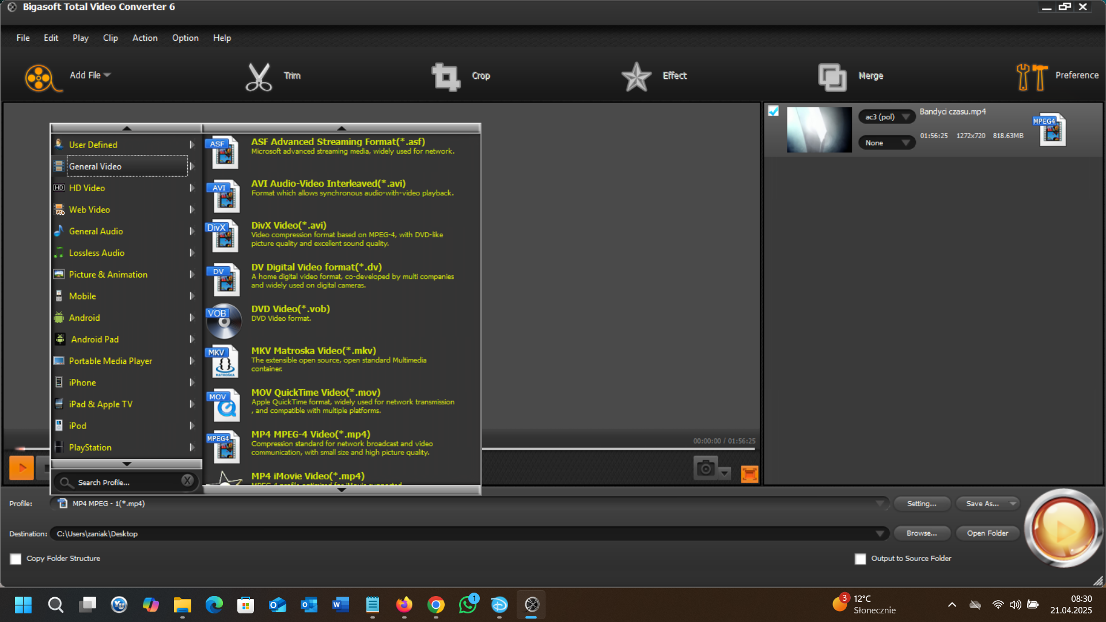Select the MKV Matroska format icon
Viewport: 1106px width, 622px height.
pyautogui.click(x=223, y=361)
